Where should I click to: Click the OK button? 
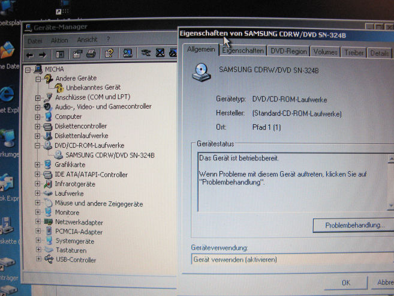[x=346, y=282]
